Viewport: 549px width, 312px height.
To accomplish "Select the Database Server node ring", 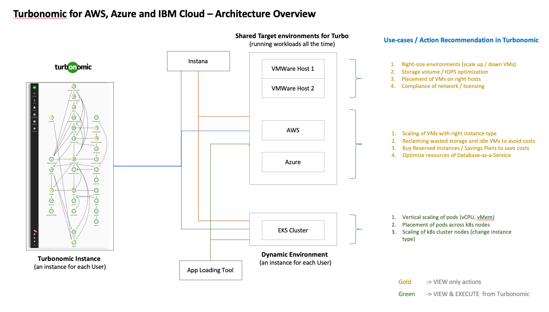I will pyautogui.click(x=51, y=159).
